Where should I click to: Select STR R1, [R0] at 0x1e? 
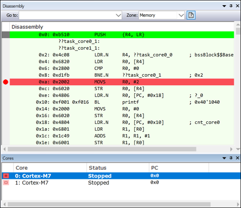pos(122,143)
